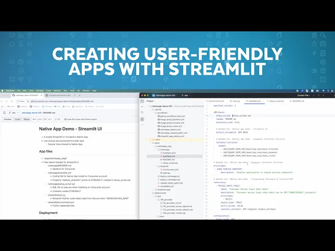Open the Commit tool window icon in PyCharm sidebar
The image size is (335, 251).
142,107
